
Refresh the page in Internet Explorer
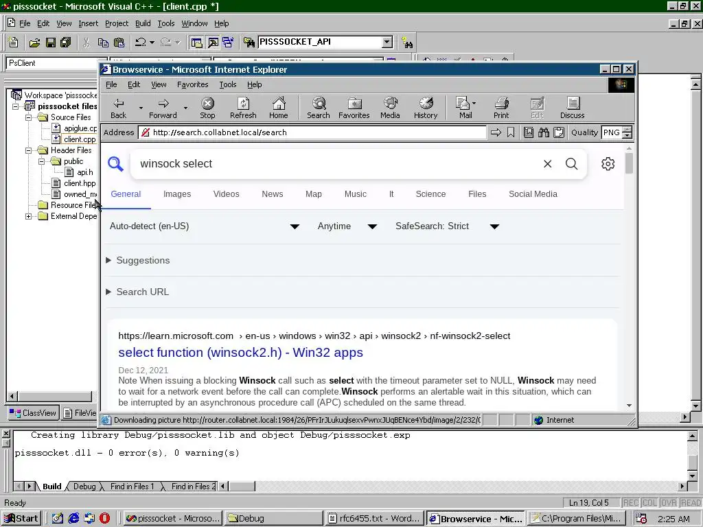243,108
